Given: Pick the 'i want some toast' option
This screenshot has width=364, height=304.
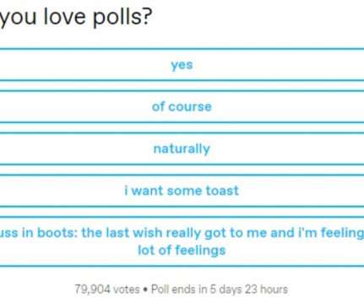Looking at the screenshot, I should tap(182, 191).
